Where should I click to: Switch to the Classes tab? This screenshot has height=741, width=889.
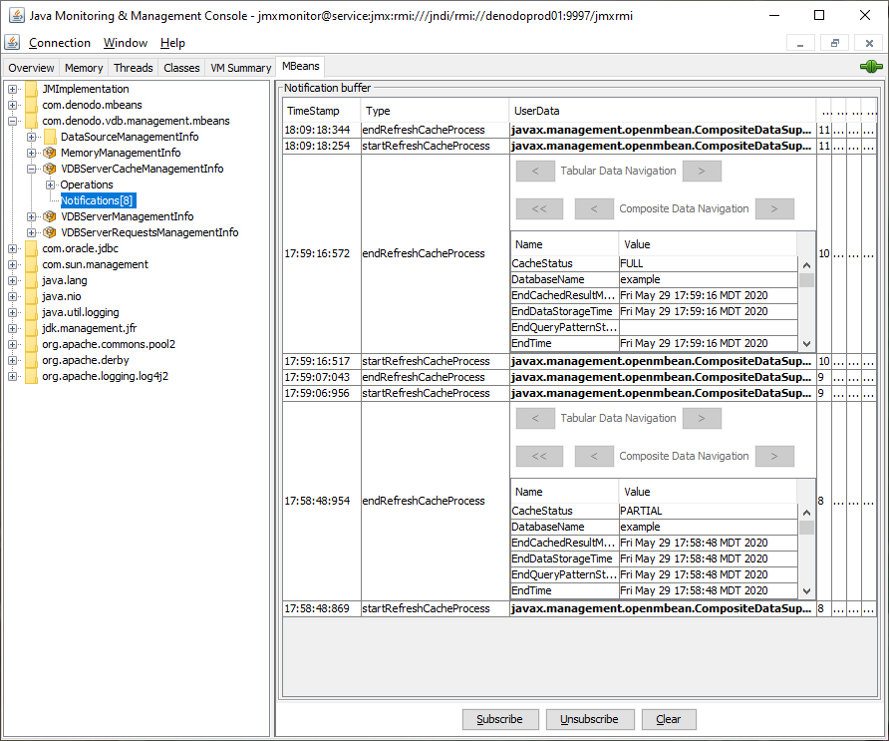point(181,68)
